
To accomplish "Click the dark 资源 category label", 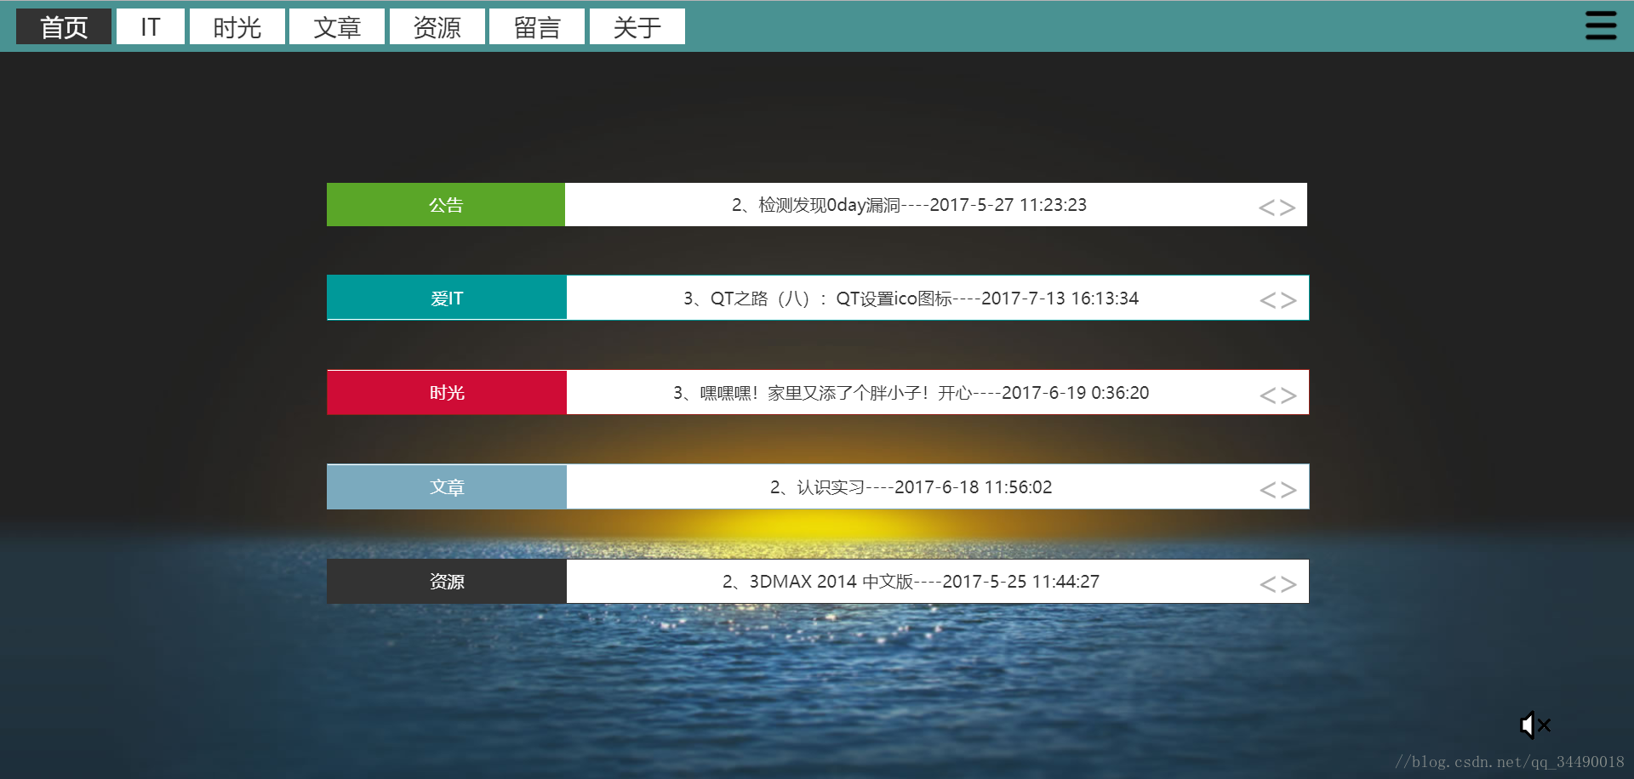I will (x=447, y=581).
